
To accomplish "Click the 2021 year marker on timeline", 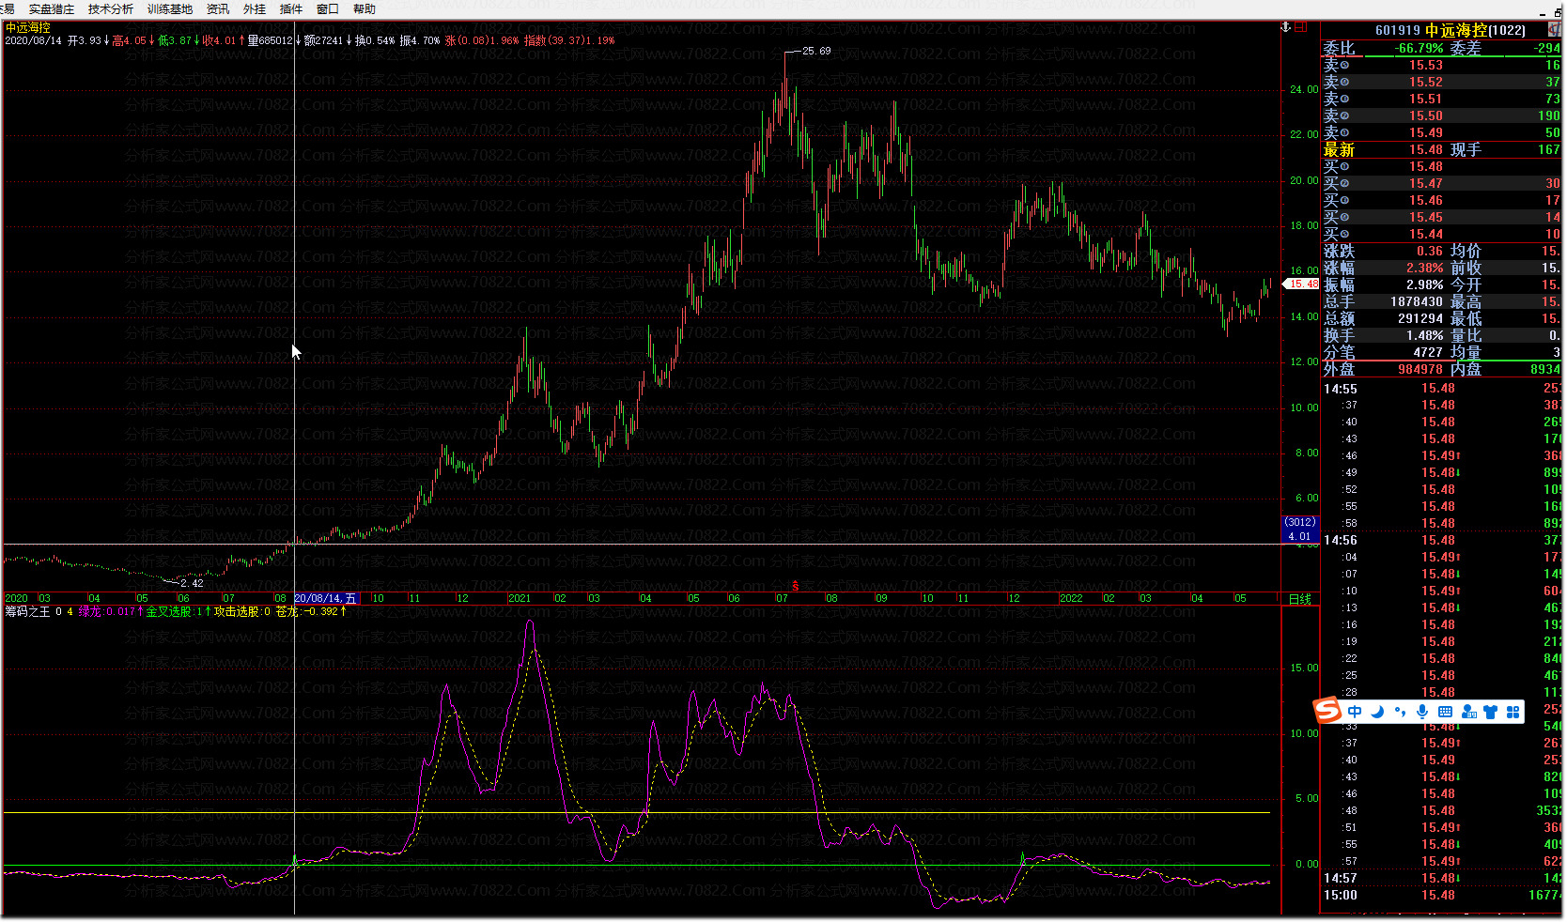I will (x=520, y=598).
